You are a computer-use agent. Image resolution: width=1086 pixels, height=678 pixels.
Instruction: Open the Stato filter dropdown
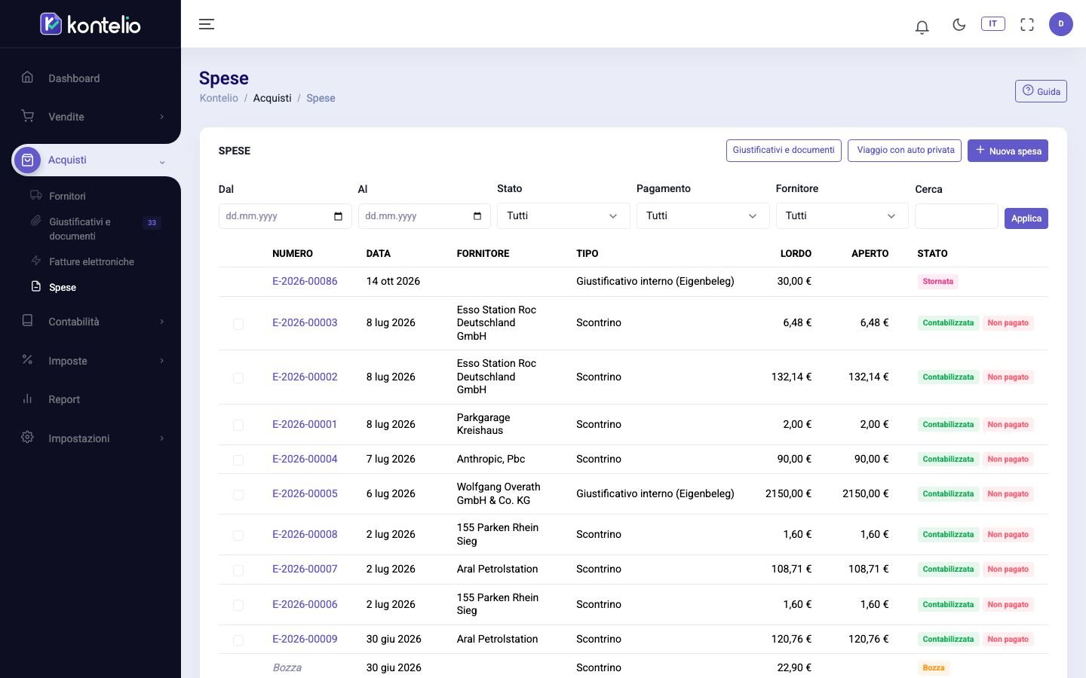[x=563, y=216]
